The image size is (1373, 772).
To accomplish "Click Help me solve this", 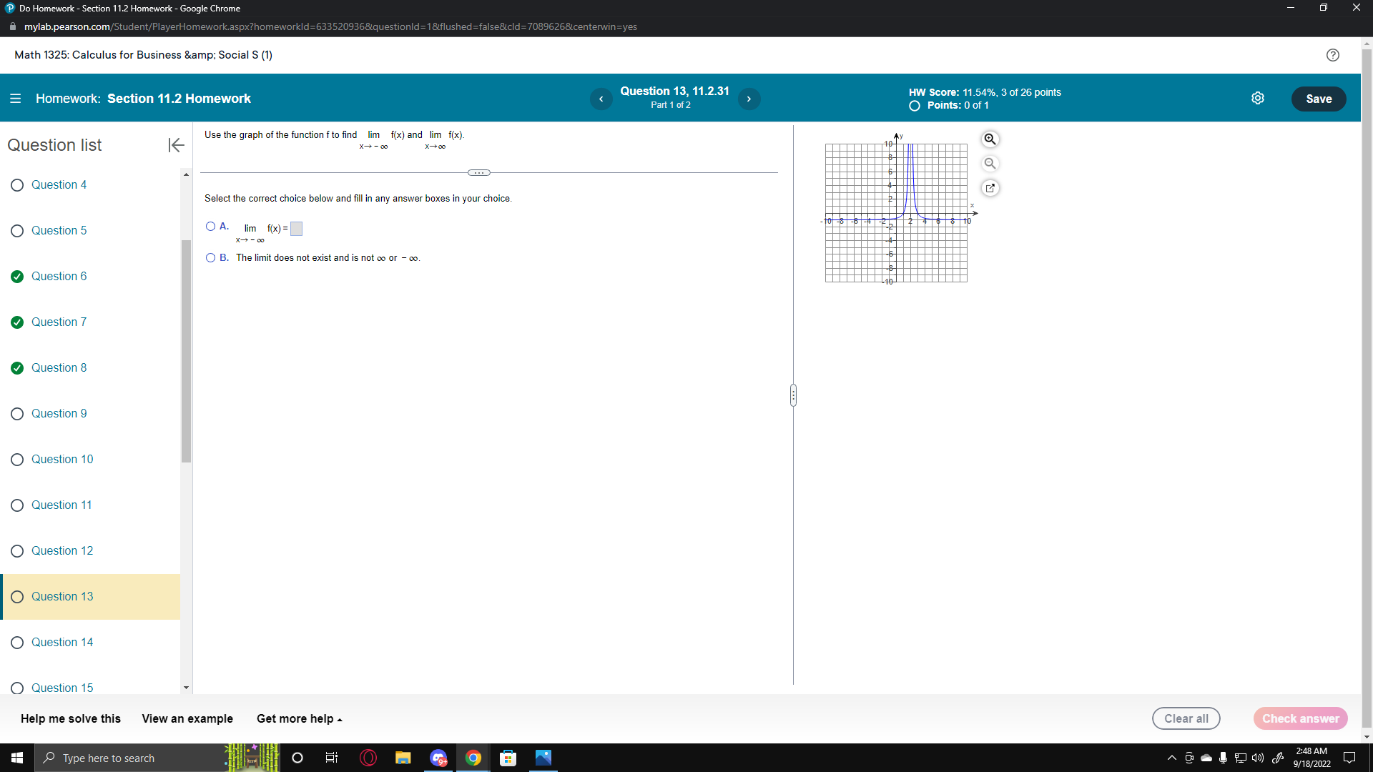I will coord(70,718).
